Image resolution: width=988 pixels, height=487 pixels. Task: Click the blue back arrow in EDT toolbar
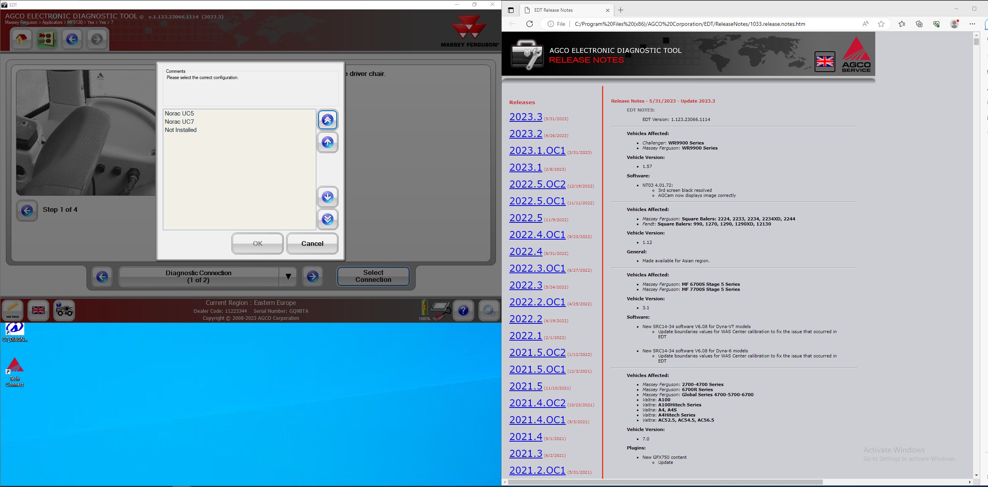pos(72,39)
